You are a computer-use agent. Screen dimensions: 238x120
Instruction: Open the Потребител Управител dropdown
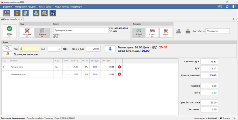(218, 31)
